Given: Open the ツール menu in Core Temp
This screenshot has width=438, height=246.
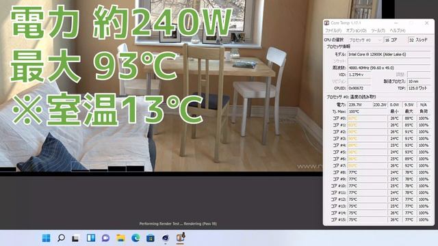Looking at the screenshot, I should [378, 30].
